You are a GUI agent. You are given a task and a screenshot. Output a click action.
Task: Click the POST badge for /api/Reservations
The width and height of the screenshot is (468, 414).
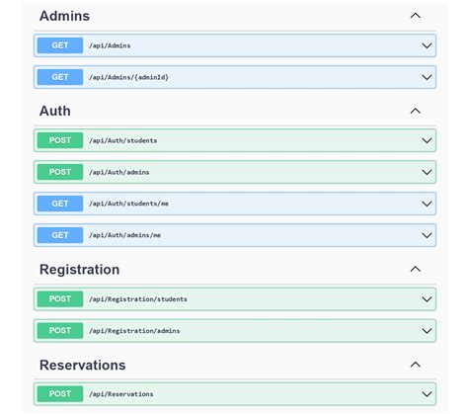[60, 394]
